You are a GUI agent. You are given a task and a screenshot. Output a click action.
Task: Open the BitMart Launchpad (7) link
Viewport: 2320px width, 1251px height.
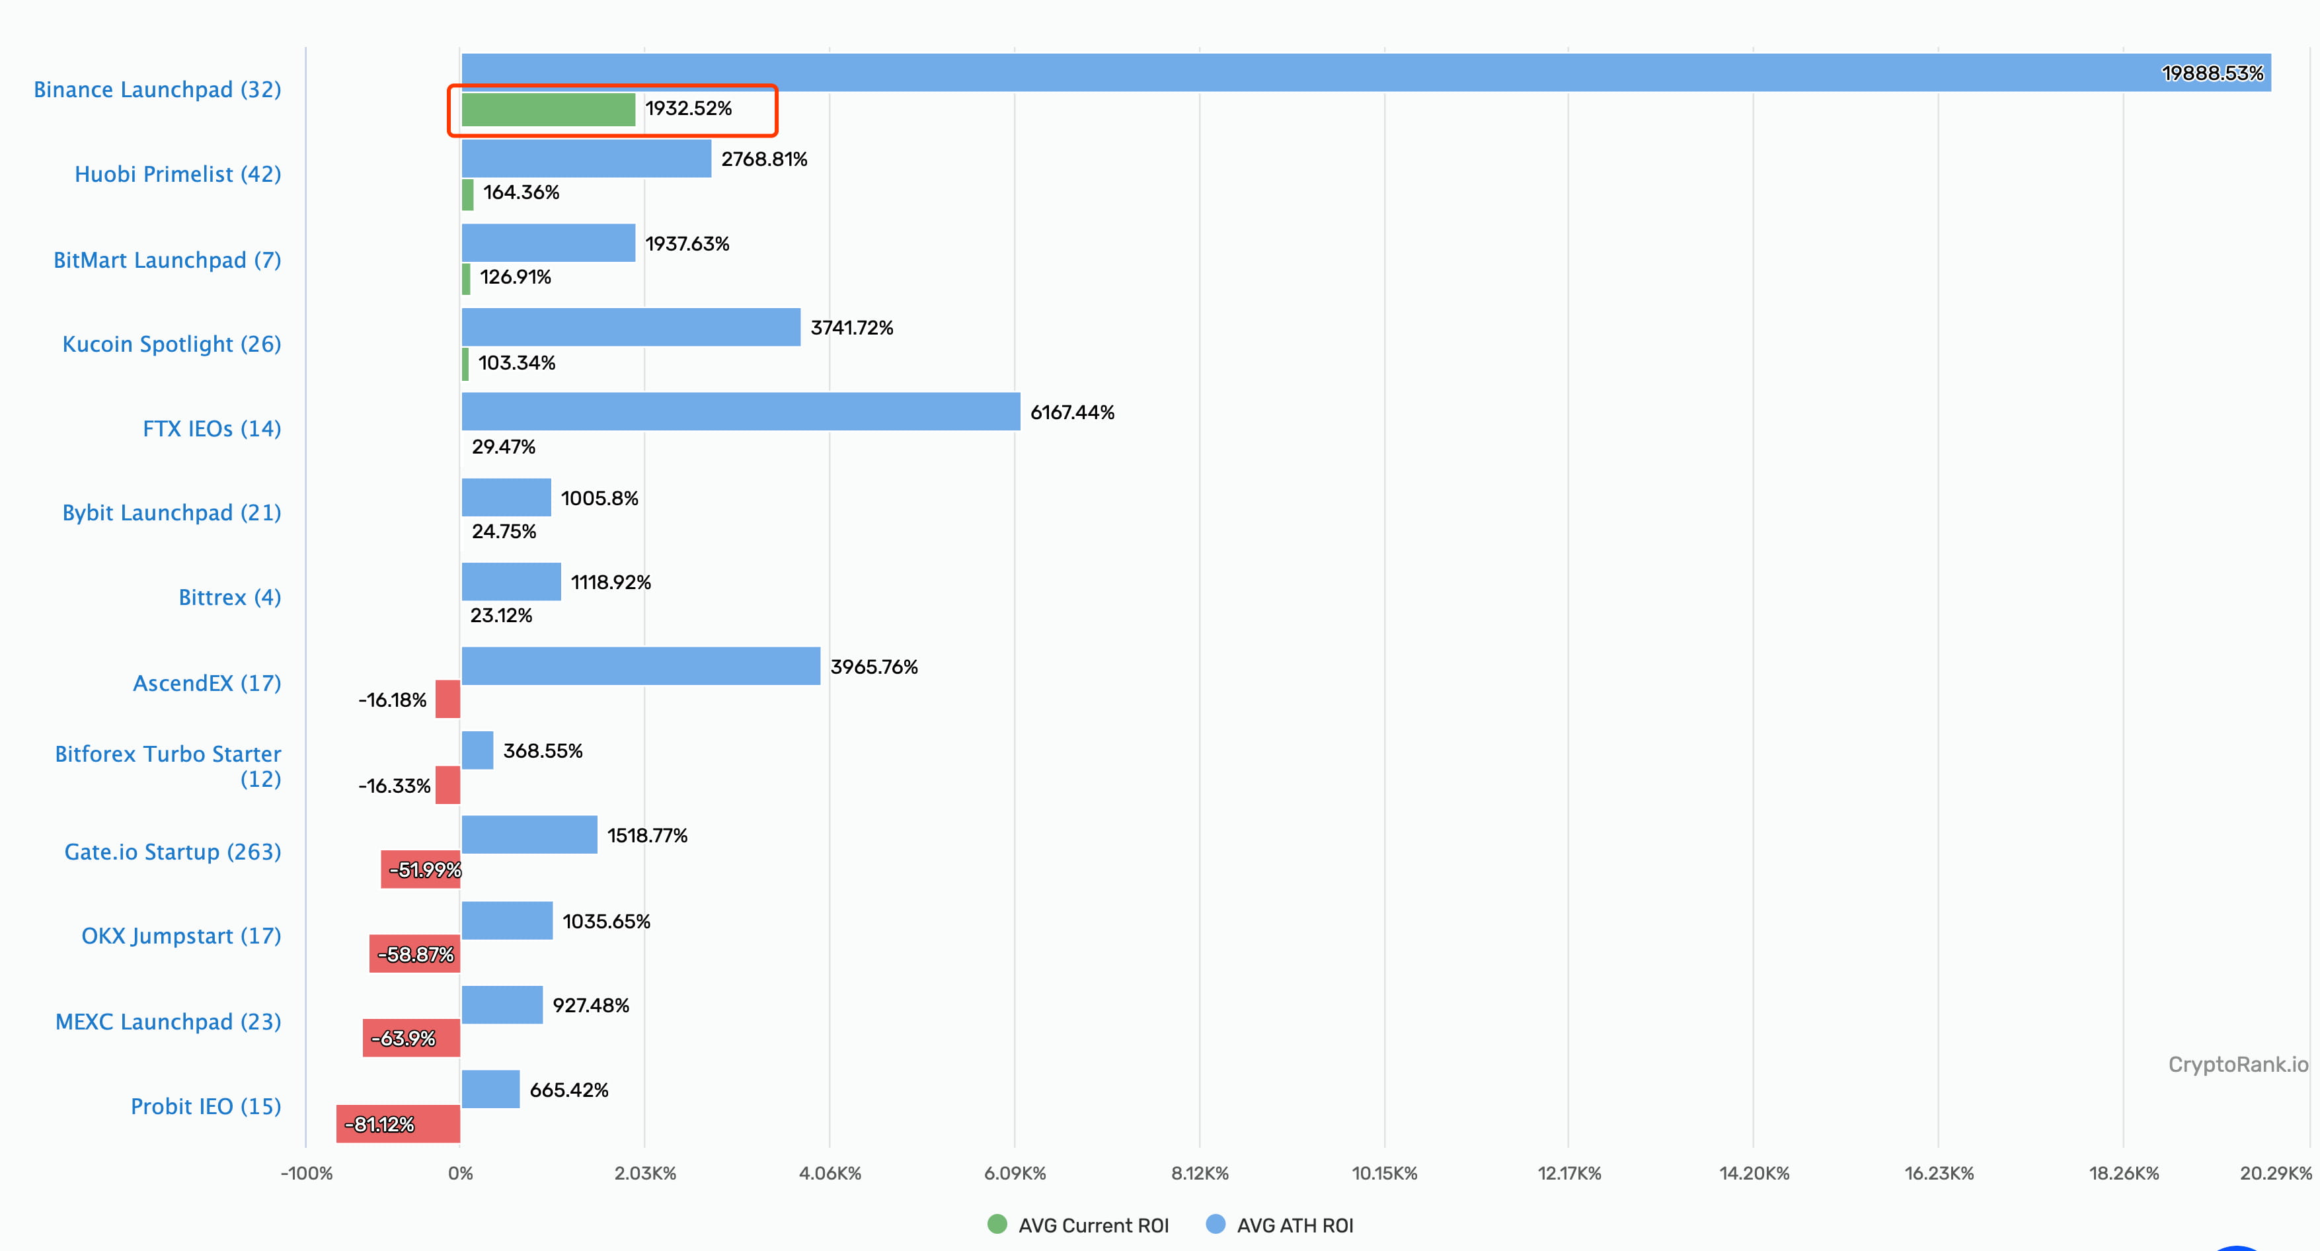pyautogui.click(x=167, y=259)
